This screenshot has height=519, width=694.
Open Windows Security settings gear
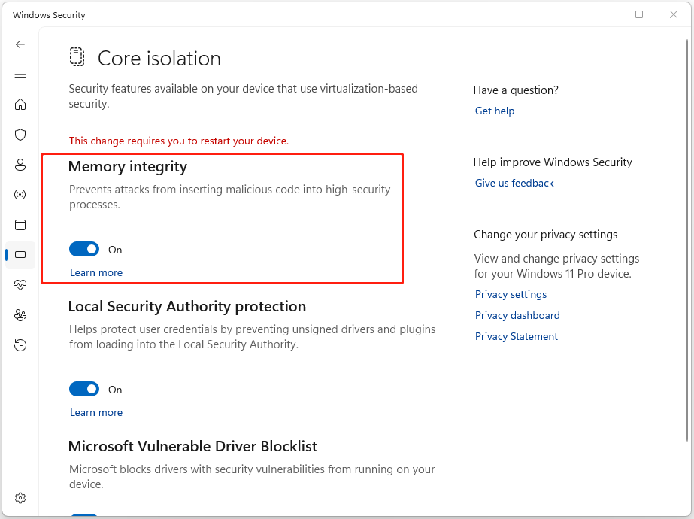[20, 497]
